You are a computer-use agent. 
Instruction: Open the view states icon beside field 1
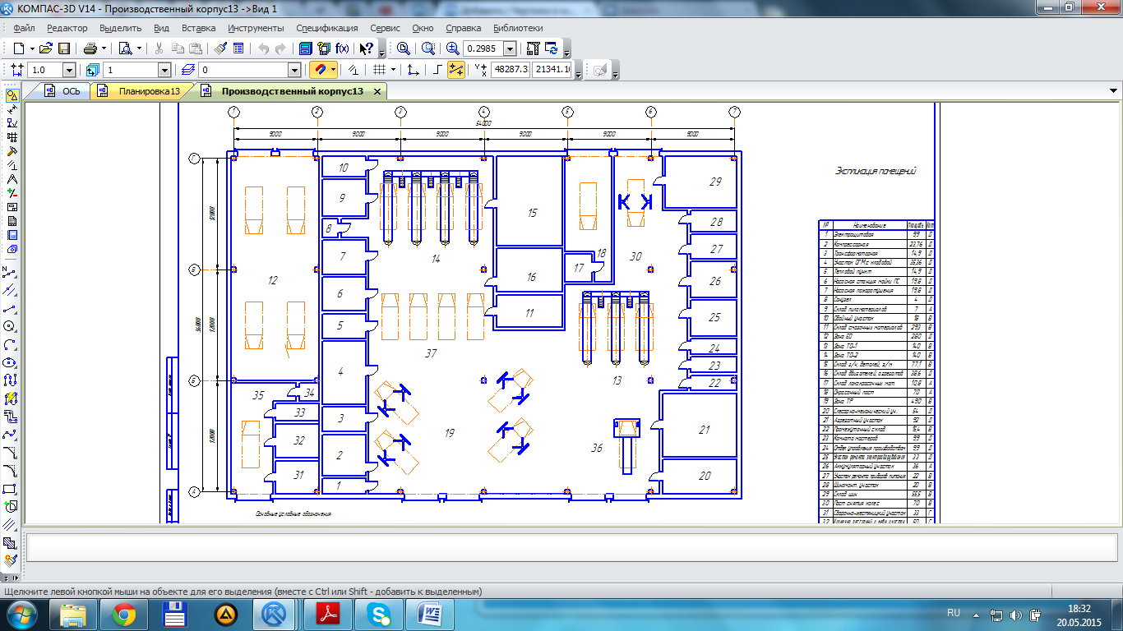(x=92, y=71)
